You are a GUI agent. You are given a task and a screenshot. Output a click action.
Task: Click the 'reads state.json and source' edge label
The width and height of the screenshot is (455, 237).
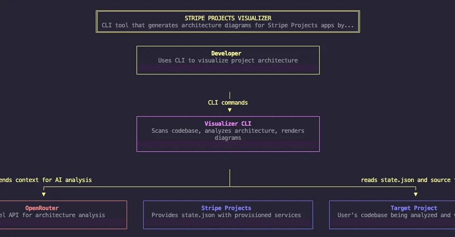point(408,180)
